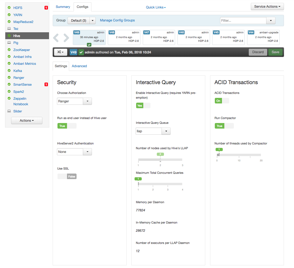The image size is (294, 268).
Task: Click the green status icon beside YARN
Action: point(10,15)
